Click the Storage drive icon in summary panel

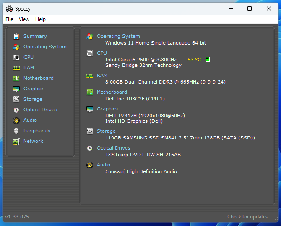pos(90,131)
